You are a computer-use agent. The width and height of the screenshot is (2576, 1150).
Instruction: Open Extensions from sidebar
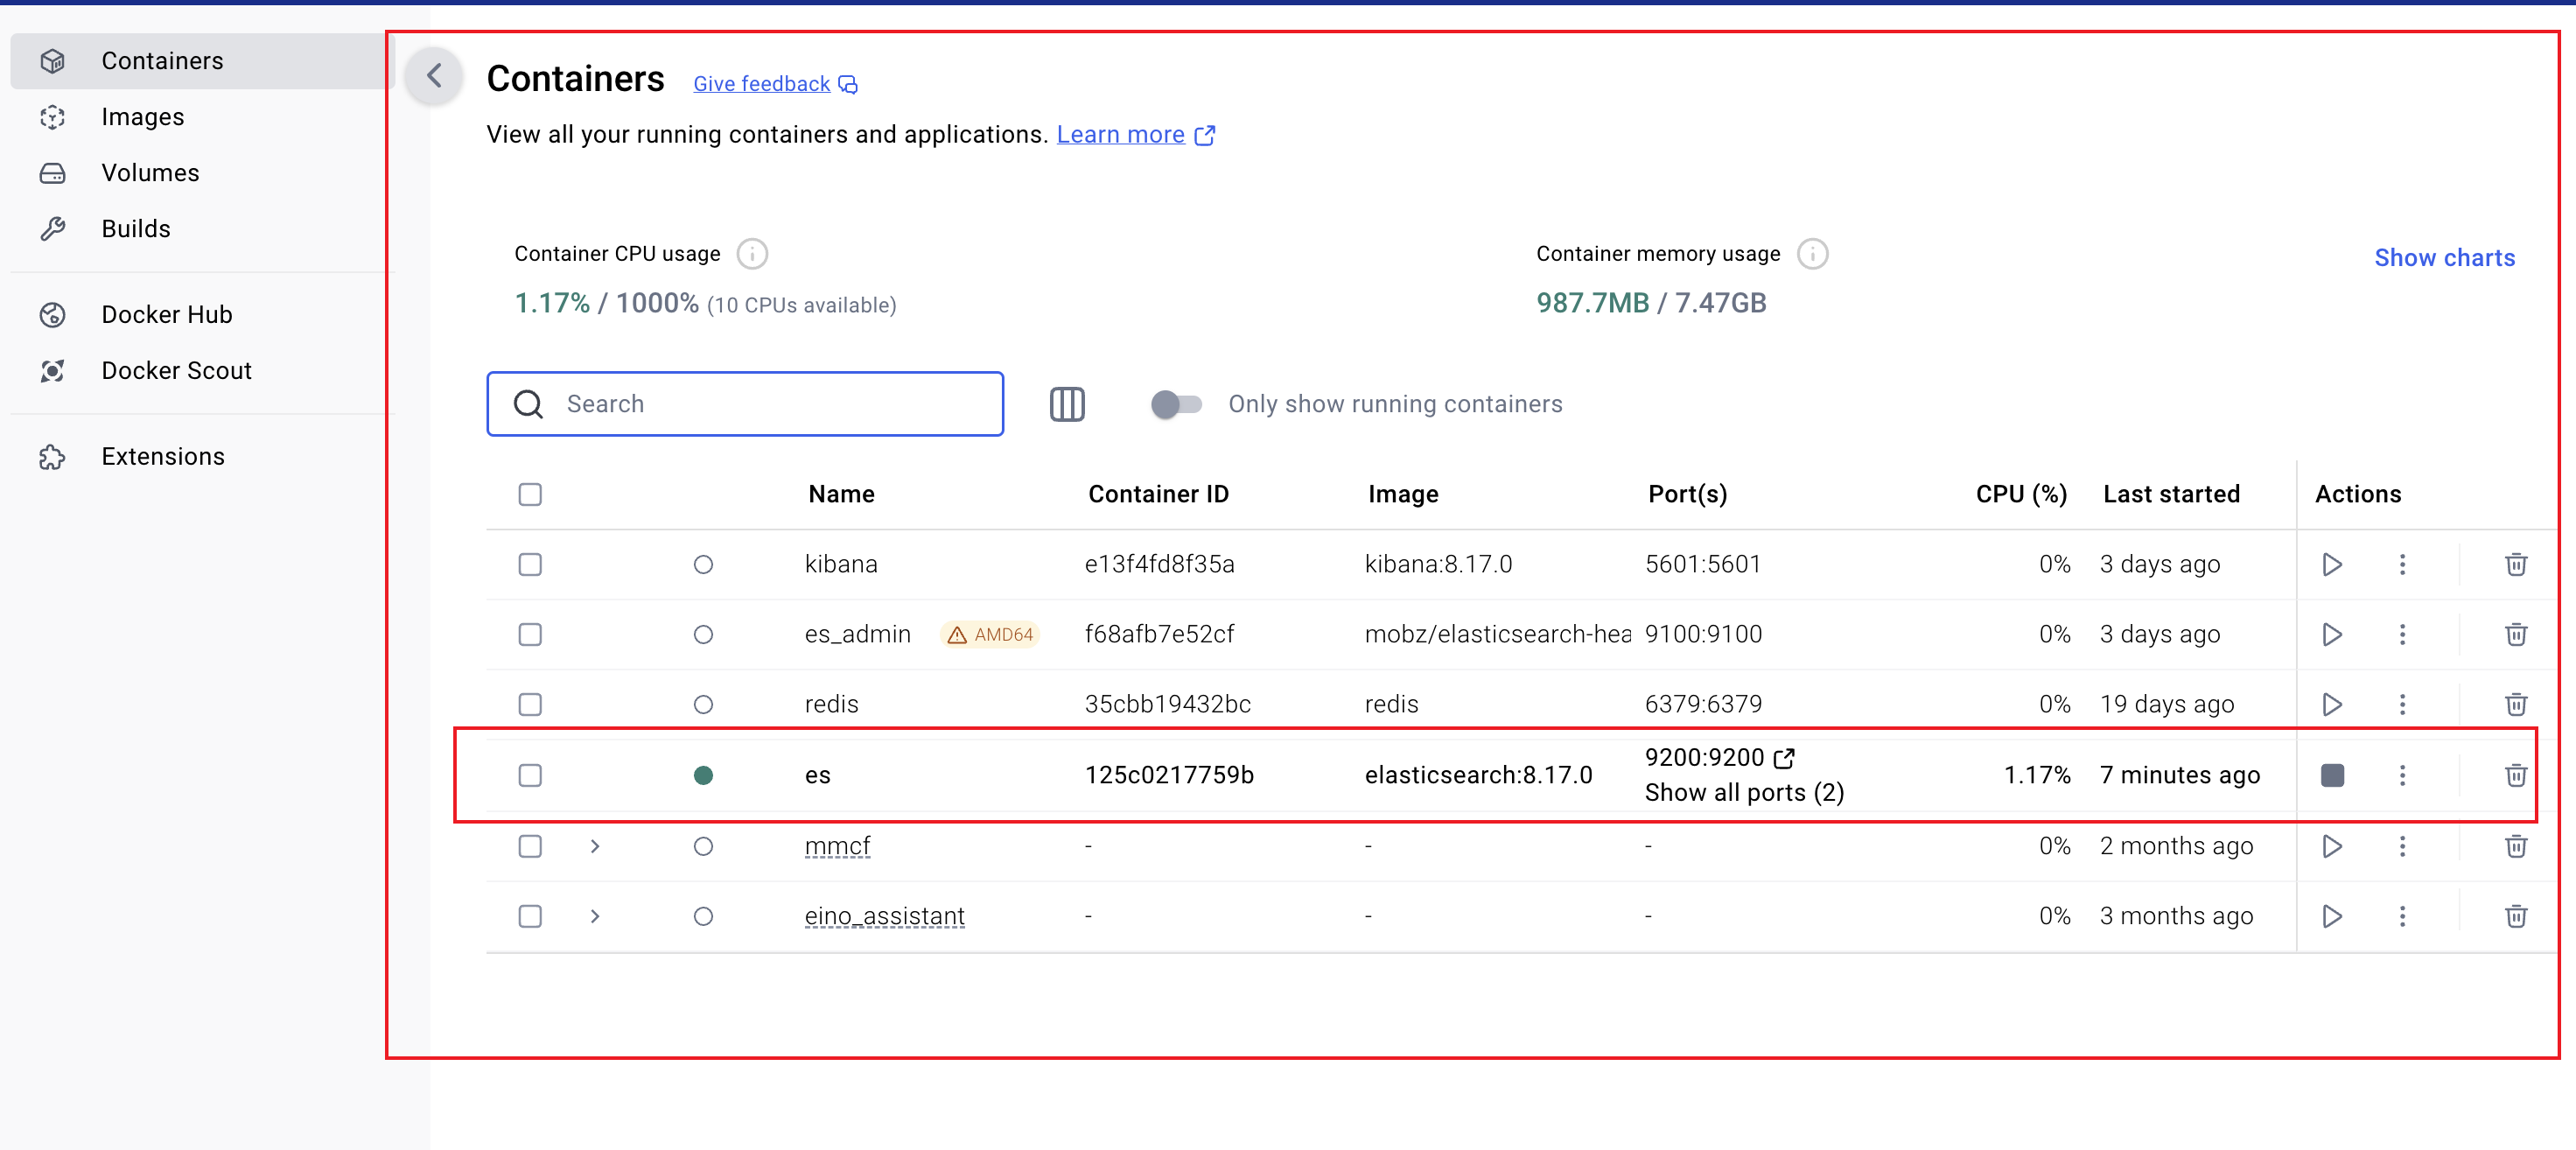(x=202, y=457)
